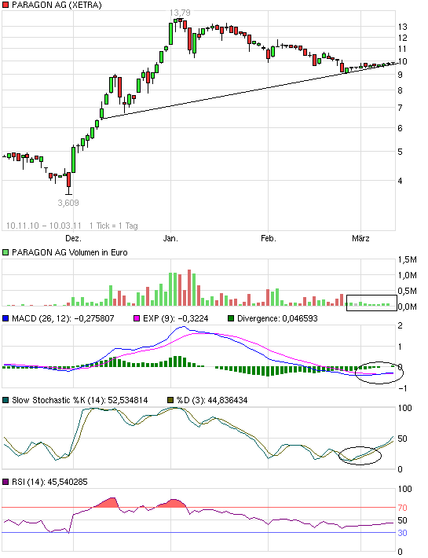Image resolution: width=428 pixels, height=558 pixels.
Task: Click the chart title PARAGON AG (XETRA)
Action: tap(57, 5)
